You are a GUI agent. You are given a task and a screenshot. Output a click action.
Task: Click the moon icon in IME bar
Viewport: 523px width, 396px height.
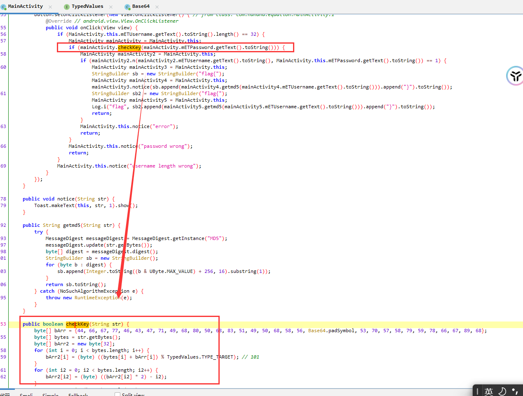pos(502,391)
